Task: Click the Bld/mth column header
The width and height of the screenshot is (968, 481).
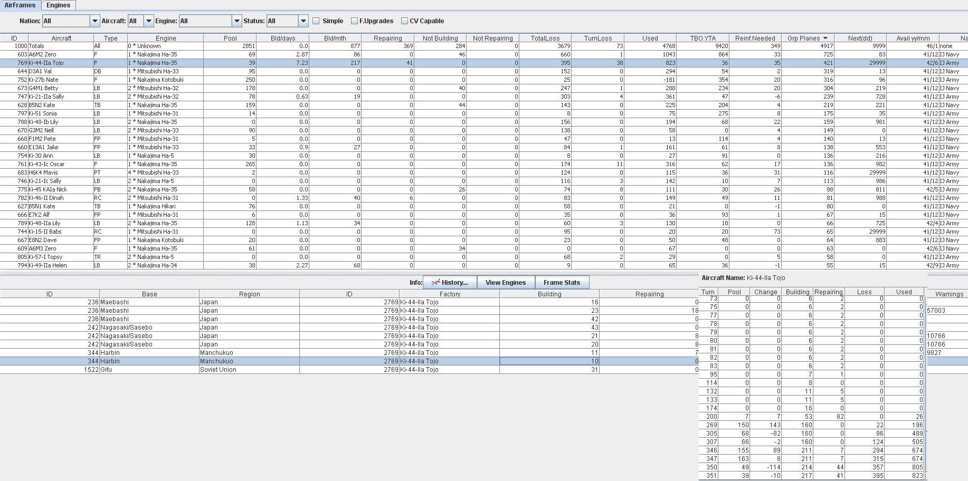Action: point(335,38)
